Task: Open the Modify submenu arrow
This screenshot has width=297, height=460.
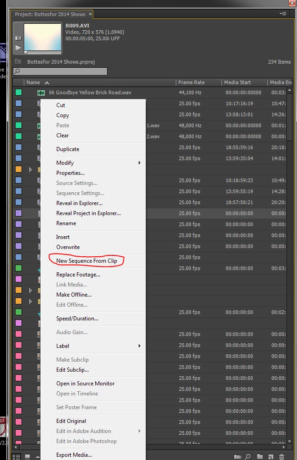Action: (x=140, y=163)
